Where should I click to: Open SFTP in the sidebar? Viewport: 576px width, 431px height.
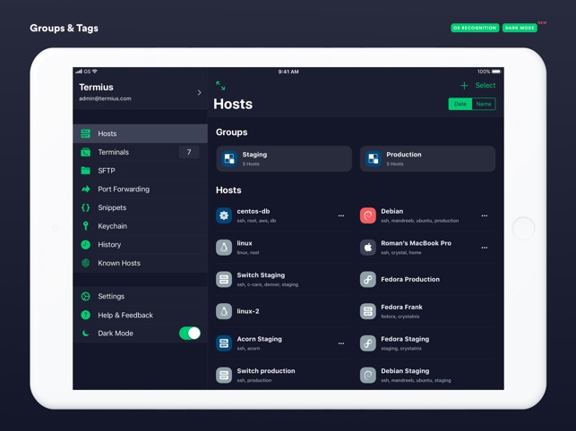pos(140,171)
